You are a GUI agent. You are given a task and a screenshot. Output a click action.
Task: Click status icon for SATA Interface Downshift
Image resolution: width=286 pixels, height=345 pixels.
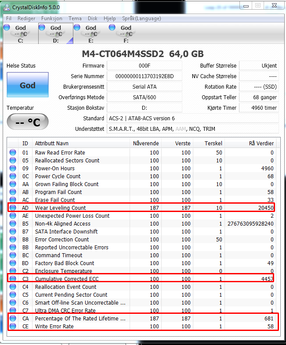coord(13,231)
